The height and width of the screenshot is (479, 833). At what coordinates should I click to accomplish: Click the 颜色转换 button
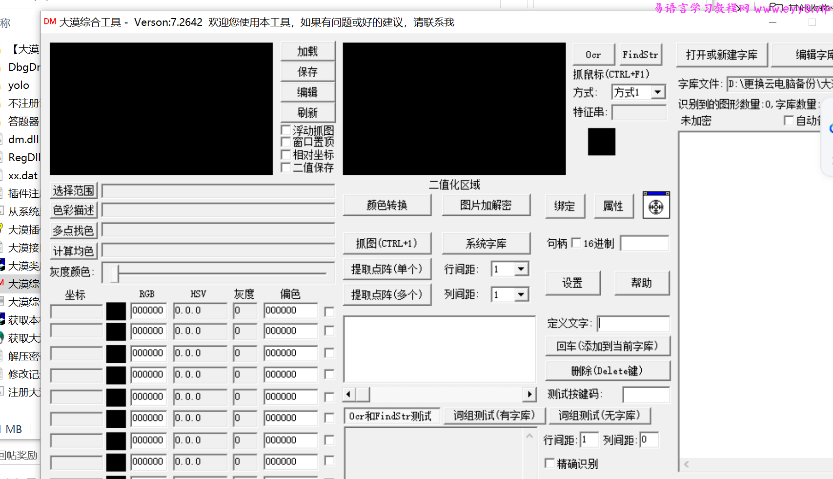tap(387, 205)
